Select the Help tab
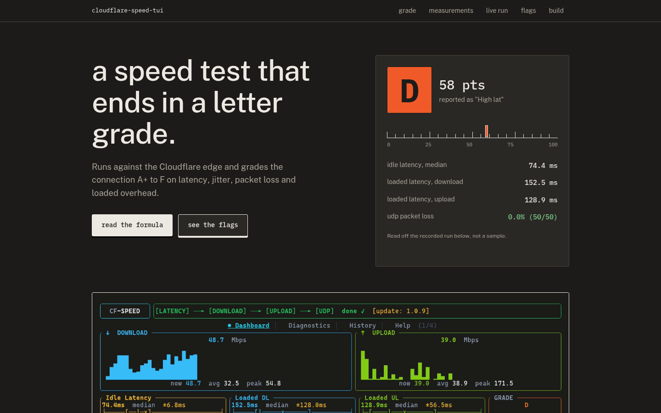Screen dimensions: 661x413 point(403,325)
